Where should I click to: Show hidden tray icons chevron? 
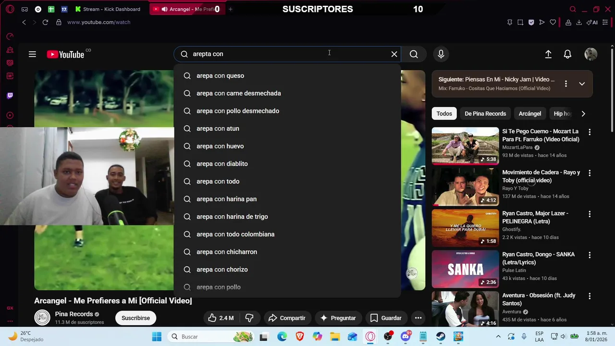pos(498,336)
